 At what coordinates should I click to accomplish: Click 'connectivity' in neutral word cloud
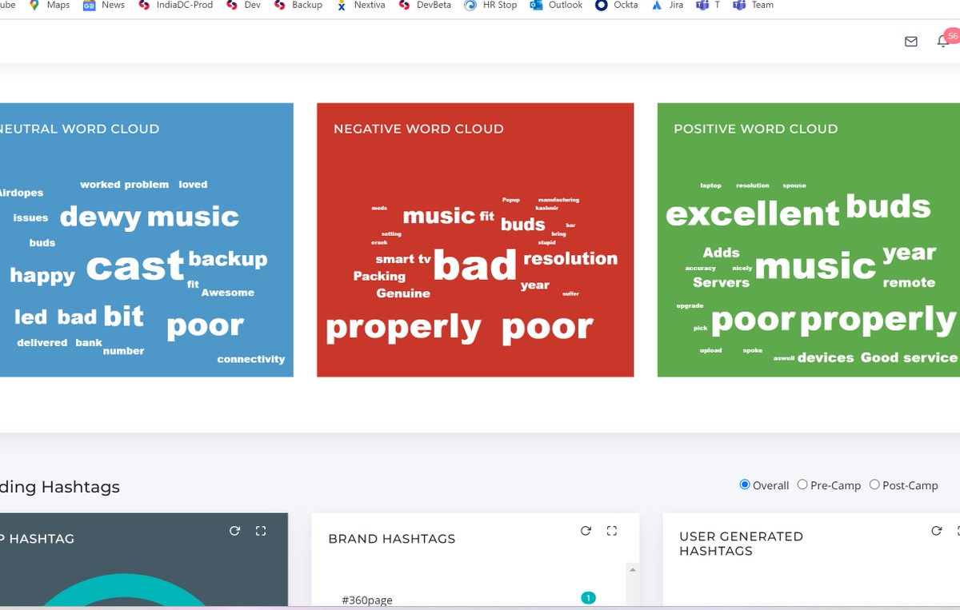click(251, 359)
